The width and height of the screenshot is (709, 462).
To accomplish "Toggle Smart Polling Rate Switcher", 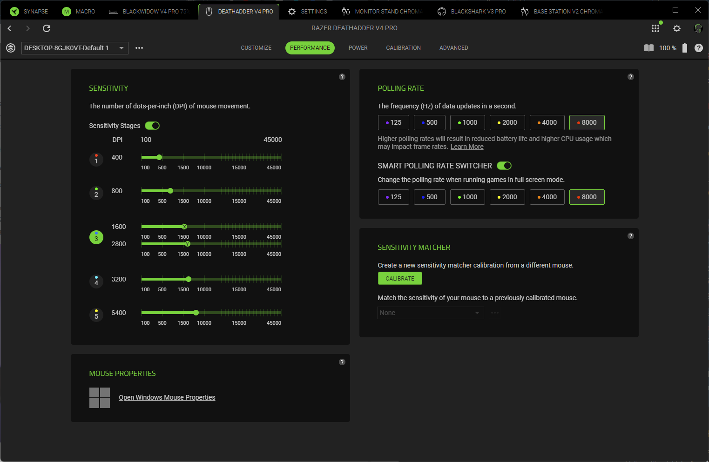I will (504, 166).
